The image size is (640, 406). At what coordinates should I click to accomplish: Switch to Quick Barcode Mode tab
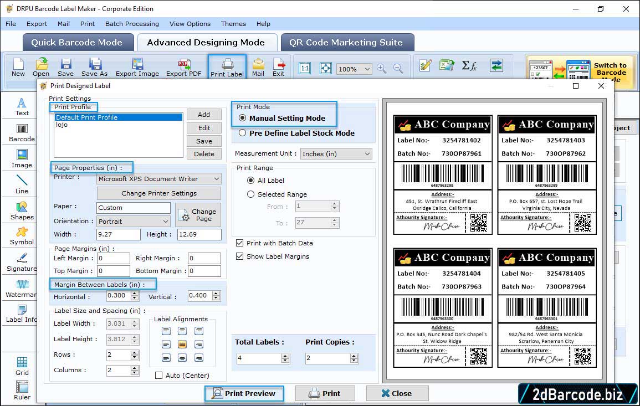77,43
